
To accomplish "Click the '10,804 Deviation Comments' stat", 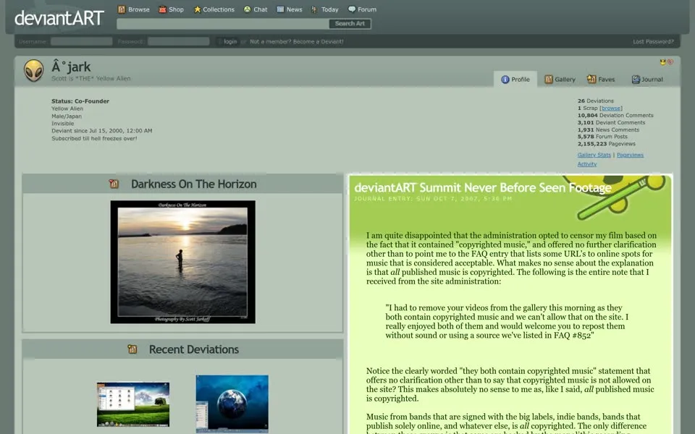I will coord(615,115).
